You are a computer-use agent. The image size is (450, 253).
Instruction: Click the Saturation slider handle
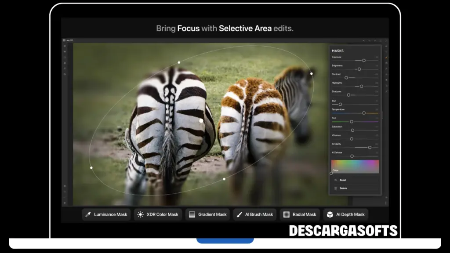[352, 130]
